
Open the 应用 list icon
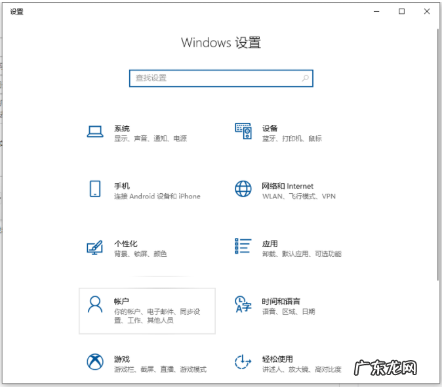tap(243, 246)
